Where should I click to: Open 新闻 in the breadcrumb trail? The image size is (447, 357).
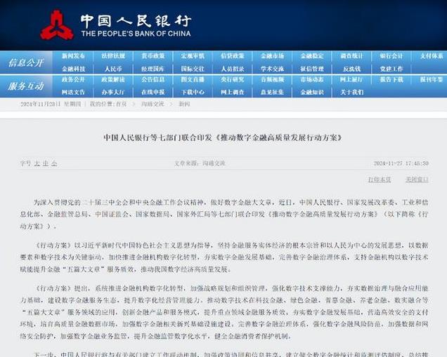pos(184,104)
